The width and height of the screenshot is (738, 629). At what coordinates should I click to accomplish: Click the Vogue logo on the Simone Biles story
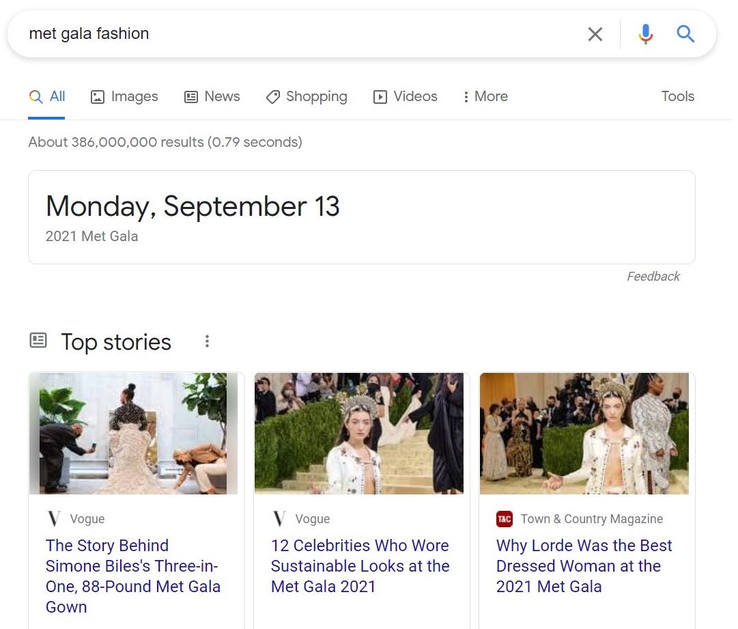pyautogui.click(x=54, y=519)
